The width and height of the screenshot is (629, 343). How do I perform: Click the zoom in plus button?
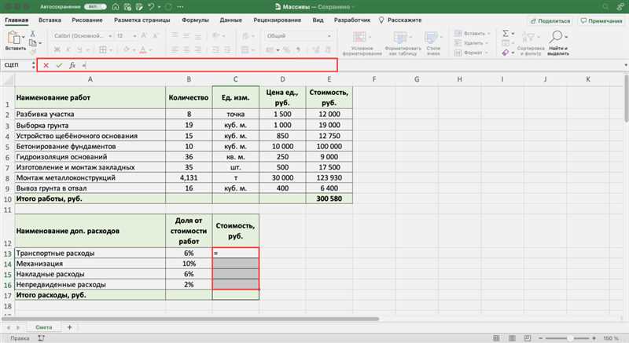click(x=594, y=338)
